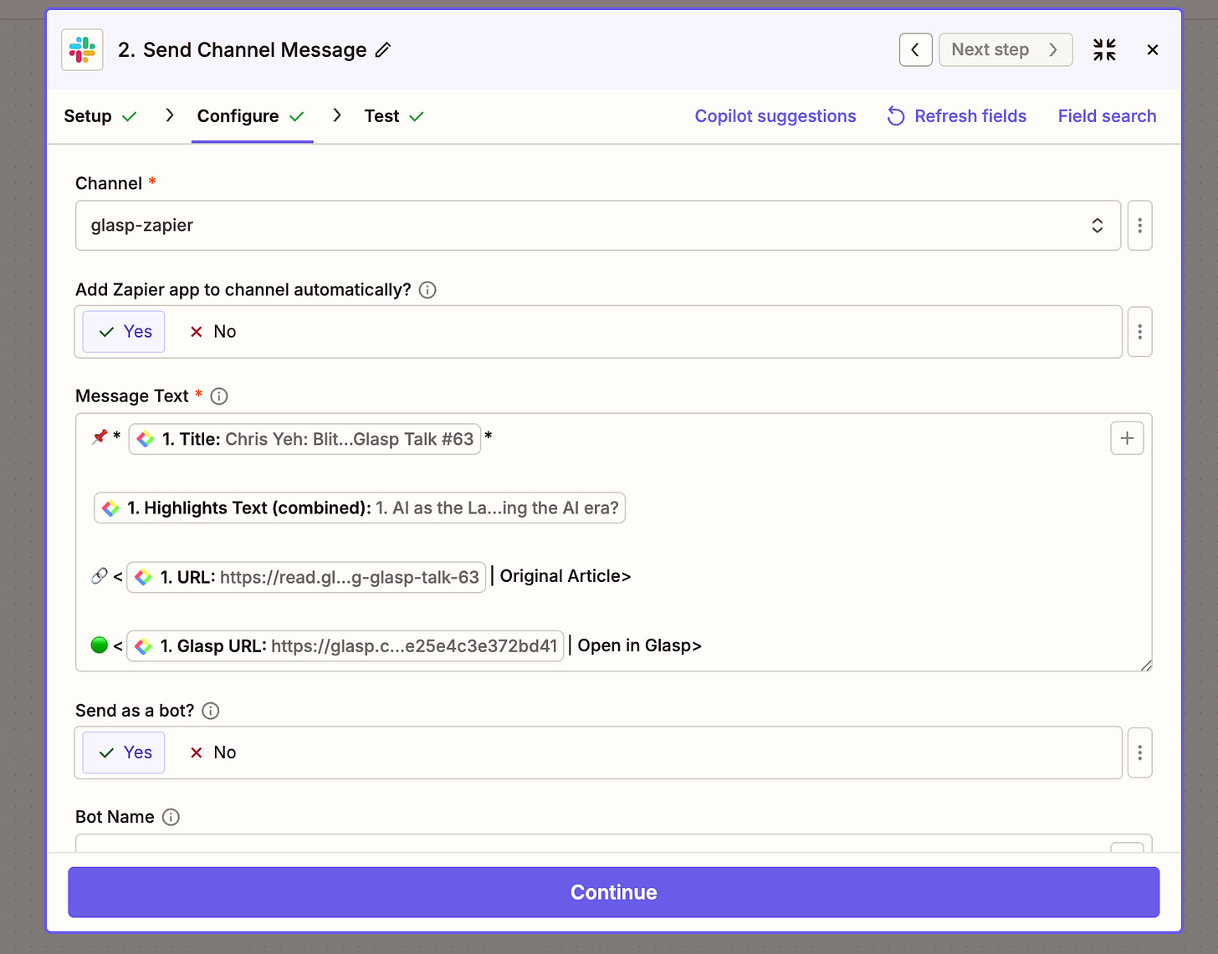This screenshot has height=954, width=1218.
Task: Show Message Text info tooltip
Action: pyautogui.click(x=219, y=396)
